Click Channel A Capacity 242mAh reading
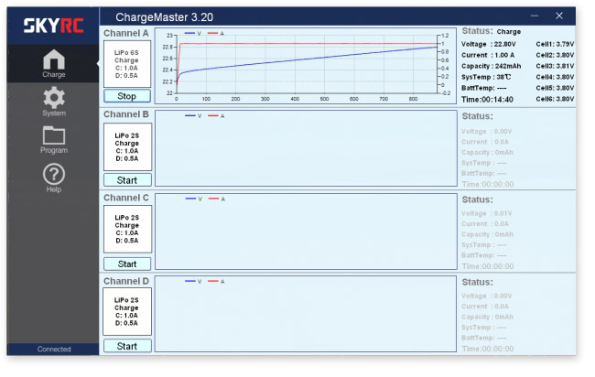Image resolution: width=595 pixels, height=377 pixels. [492, 66]
